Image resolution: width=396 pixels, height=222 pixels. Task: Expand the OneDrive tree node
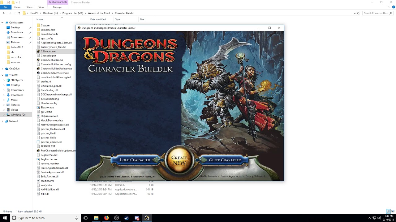pos(2,69)
